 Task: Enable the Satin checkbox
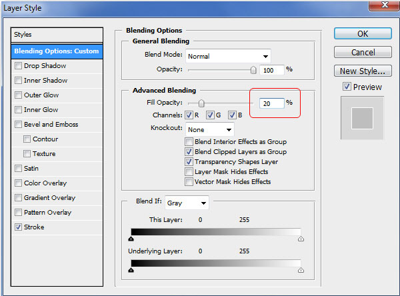(x=18, y=169)
